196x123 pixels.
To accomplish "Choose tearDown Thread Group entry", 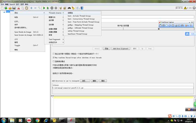I will point(82,34).
